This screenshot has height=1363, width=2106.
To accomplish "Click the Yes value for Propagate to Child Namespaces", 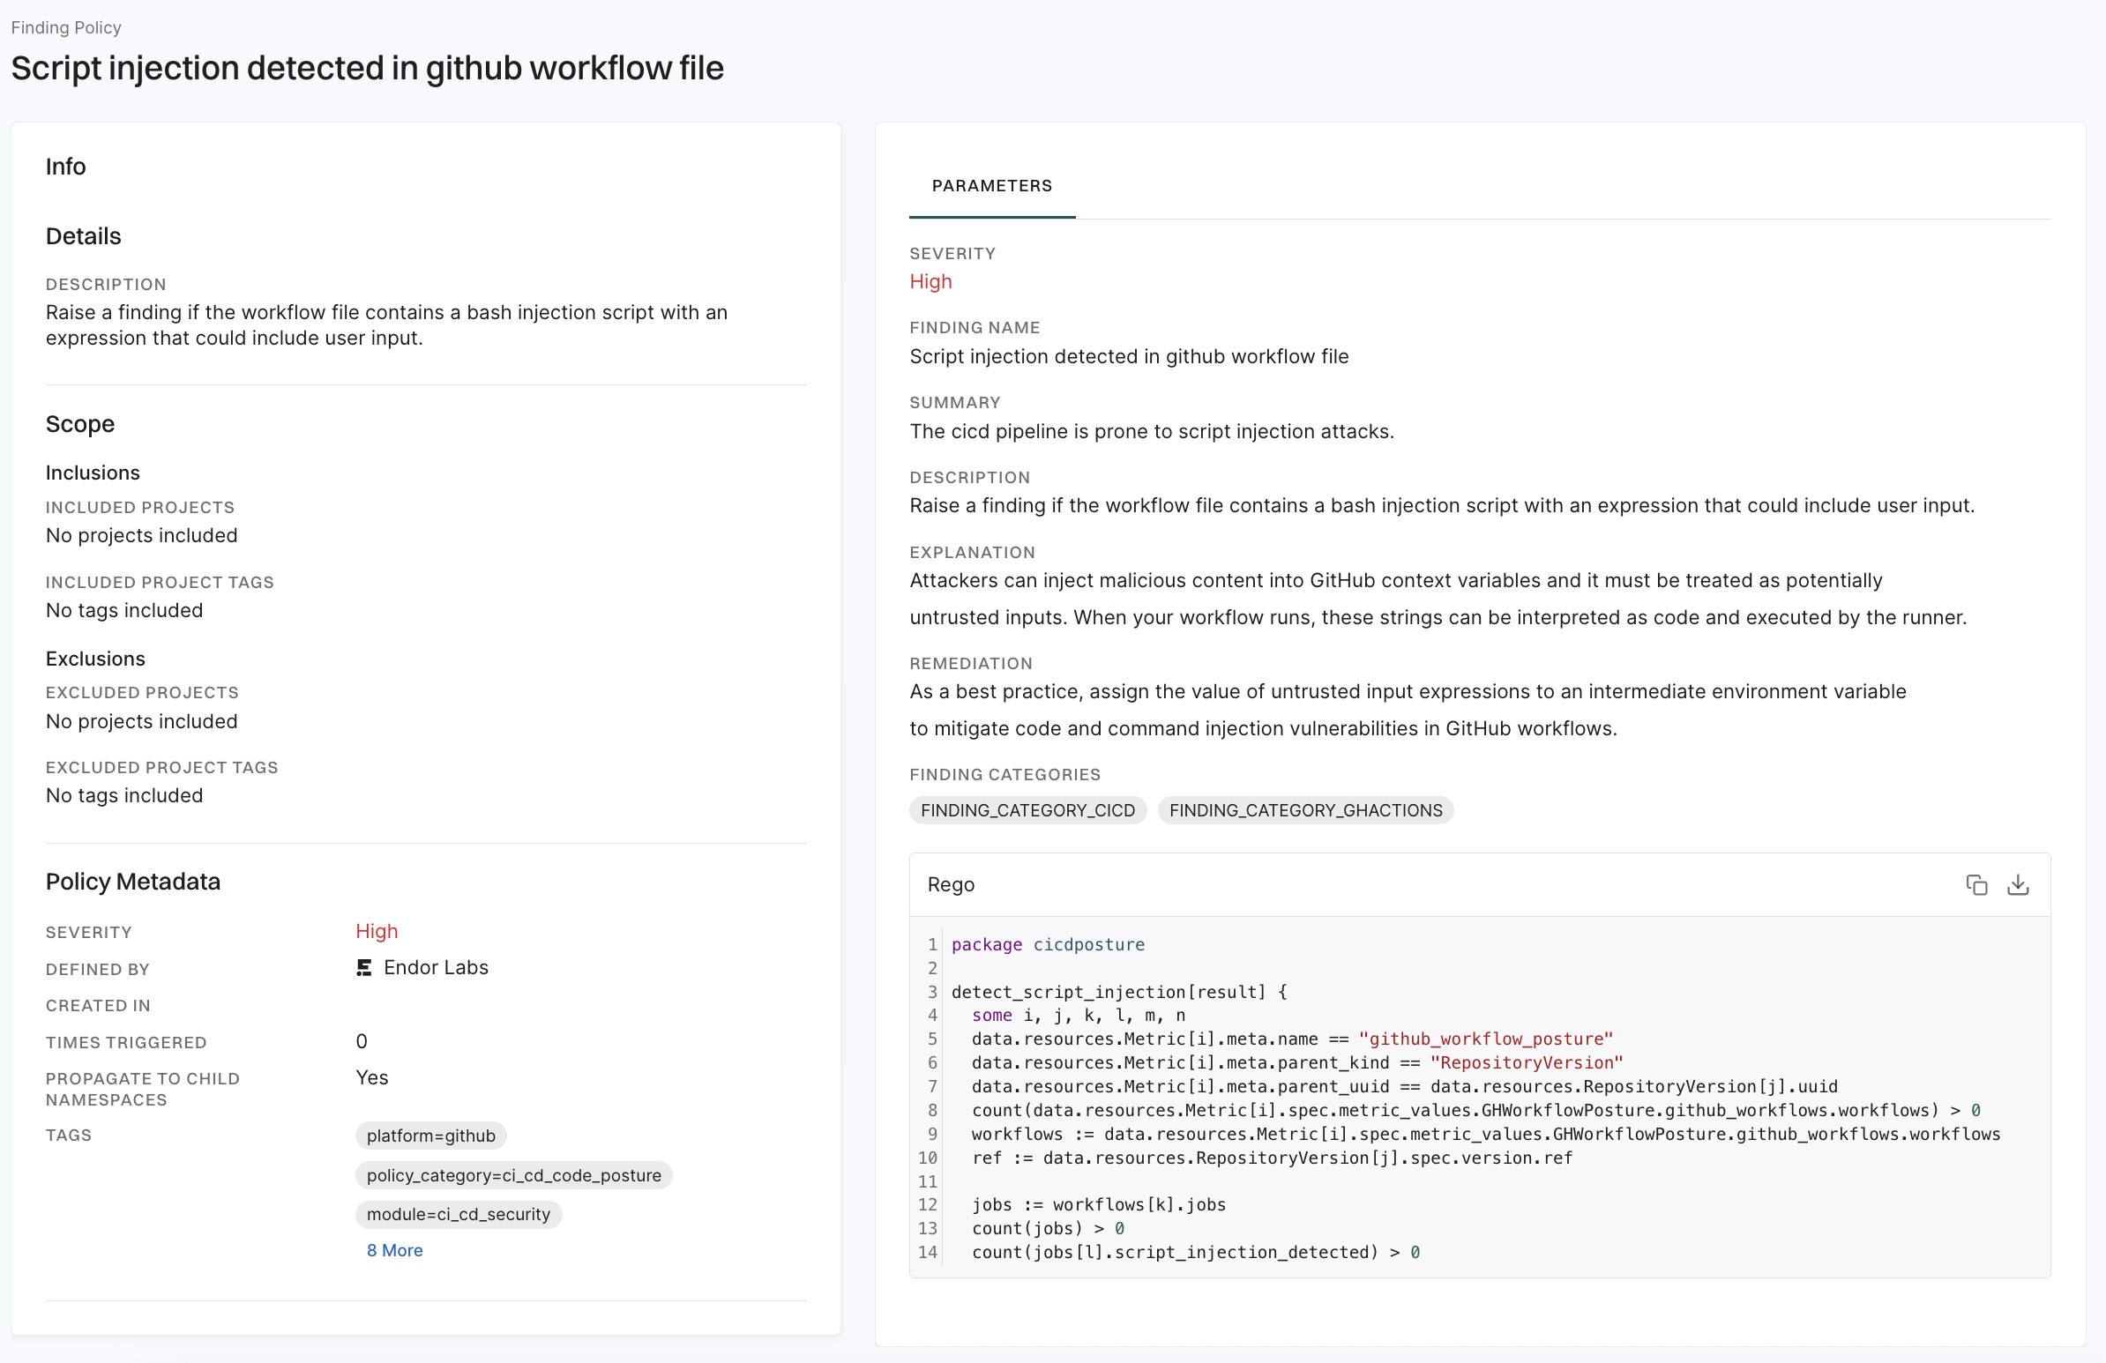I will (x=371, y=1077).
